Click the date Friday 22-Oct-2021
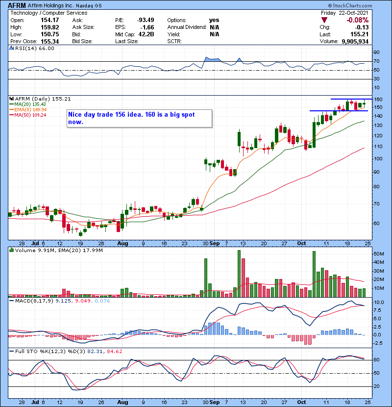Viewport: 392px width, 407px height. (x=344, y=13)
